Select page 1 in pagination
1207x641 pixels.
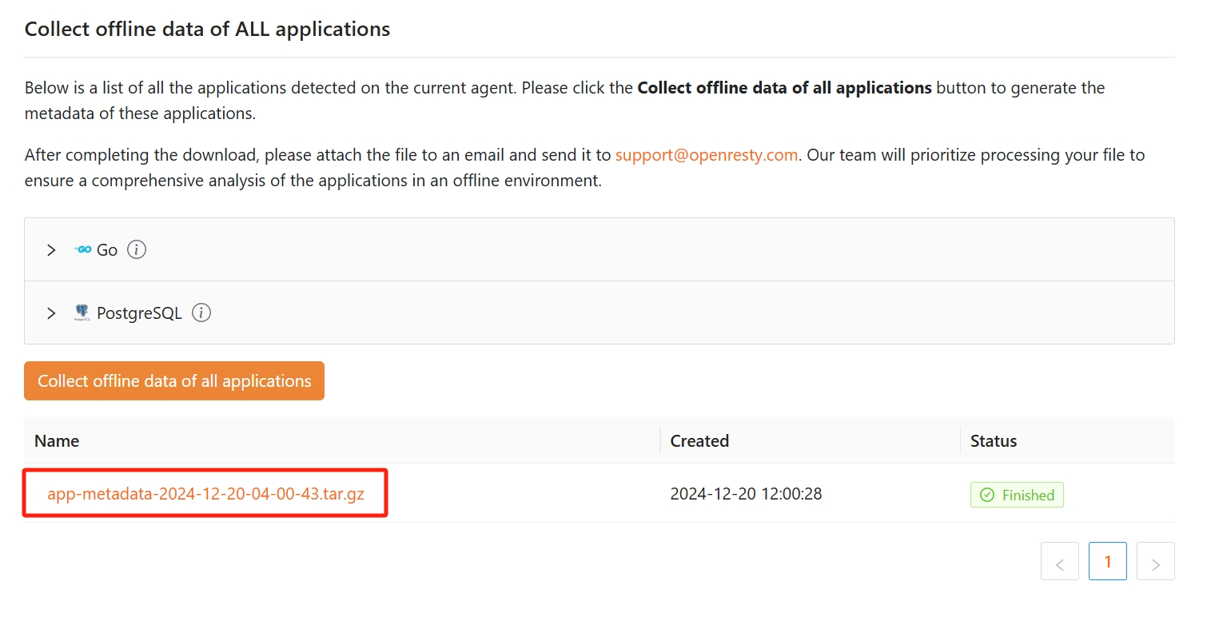pyautogui.click(x=1108, y=561)
